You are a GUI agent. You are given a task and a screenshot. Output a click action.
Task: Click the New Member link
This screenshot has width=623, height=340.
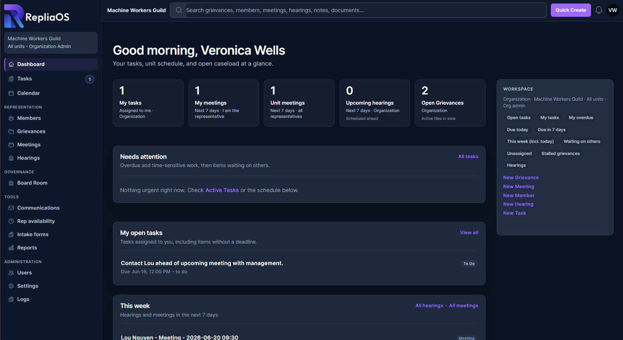(x=518, y=196)
